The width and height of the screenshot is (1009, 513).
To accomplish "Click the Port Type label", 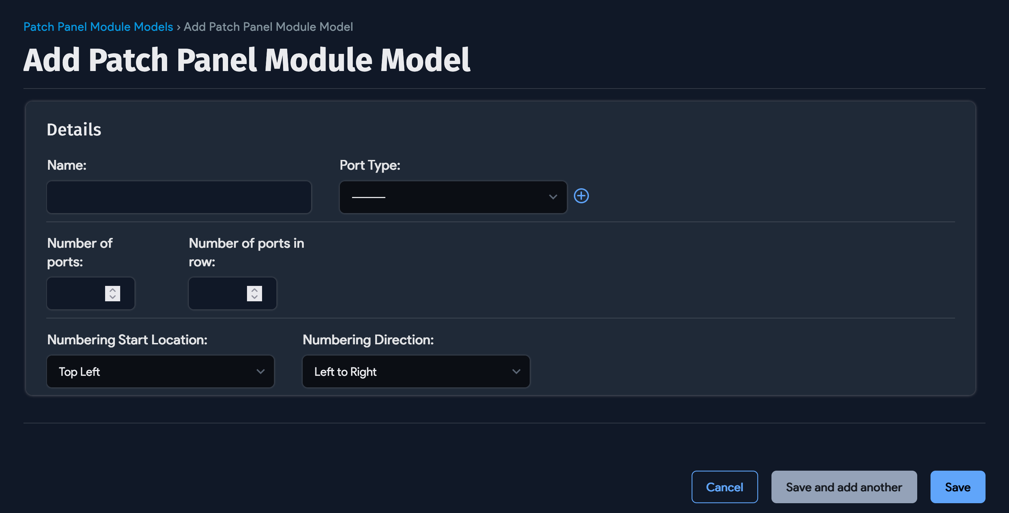I will point(370,165).
